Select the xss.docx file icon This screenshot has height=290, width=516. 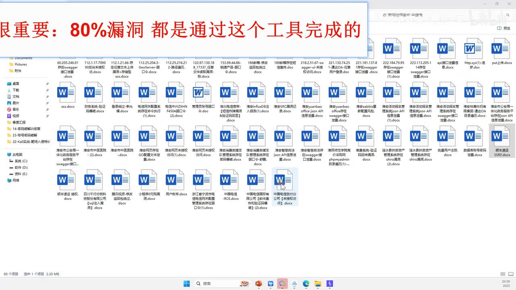click(x=67, y=97)
